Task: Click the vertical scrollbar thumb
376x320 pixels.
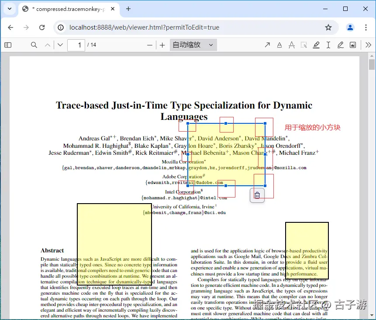Action: coord(372,65)
